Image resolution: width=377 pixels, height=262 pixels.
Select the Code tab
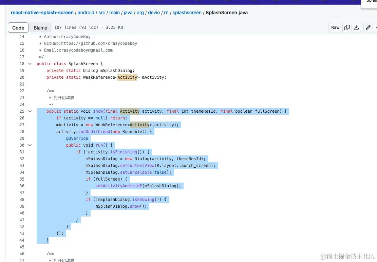coord(18,27)
